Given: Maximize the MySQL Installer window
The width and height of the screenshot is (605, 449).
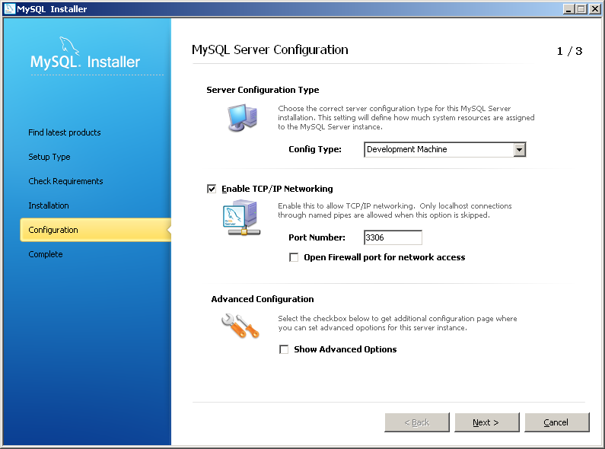Looking at the screenshot, I should 581,9.
